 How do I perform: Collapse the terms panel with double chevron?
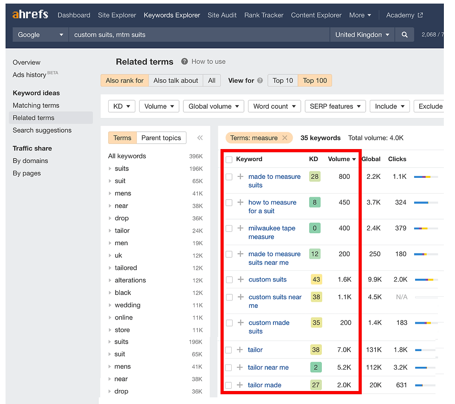(200, 138)
